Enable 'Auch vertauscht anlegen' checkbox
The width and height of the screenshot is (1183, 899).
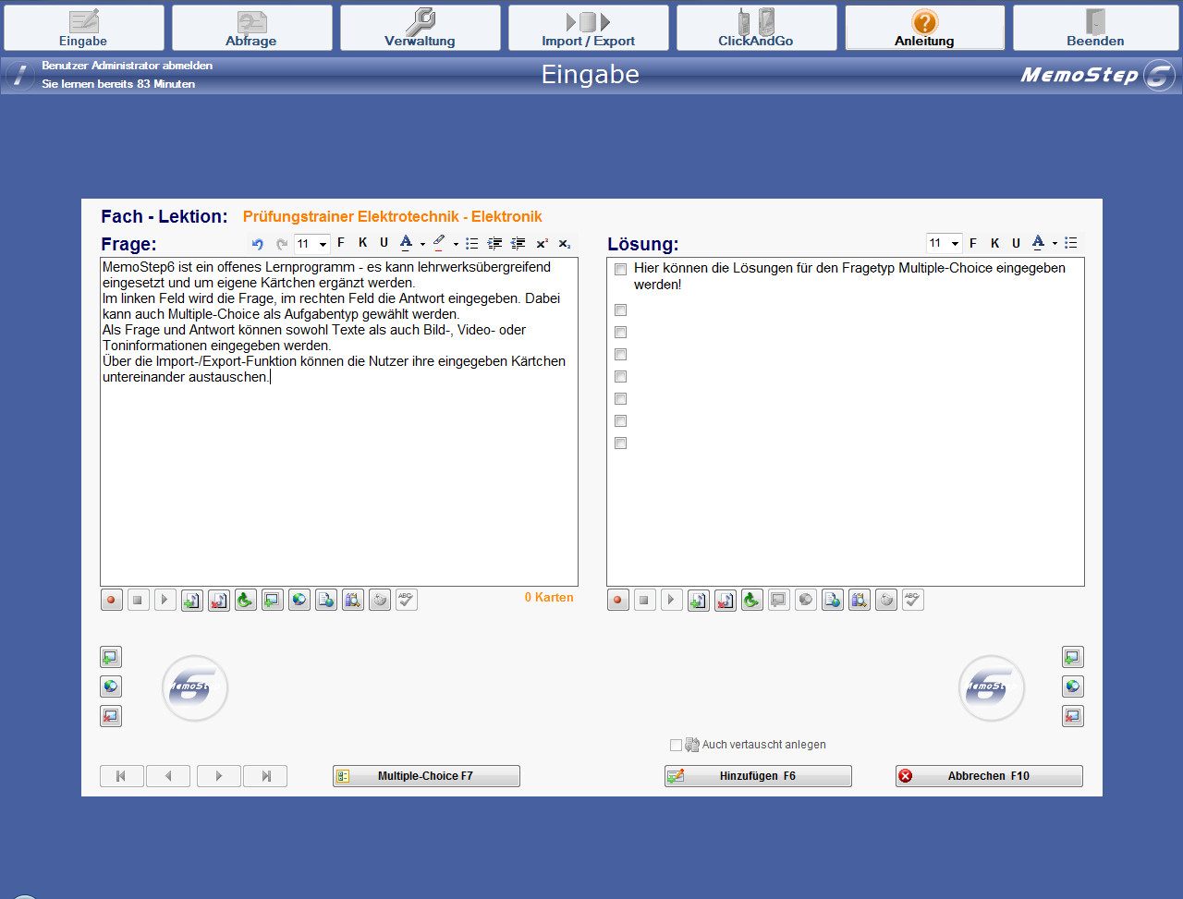coord(676,745)
